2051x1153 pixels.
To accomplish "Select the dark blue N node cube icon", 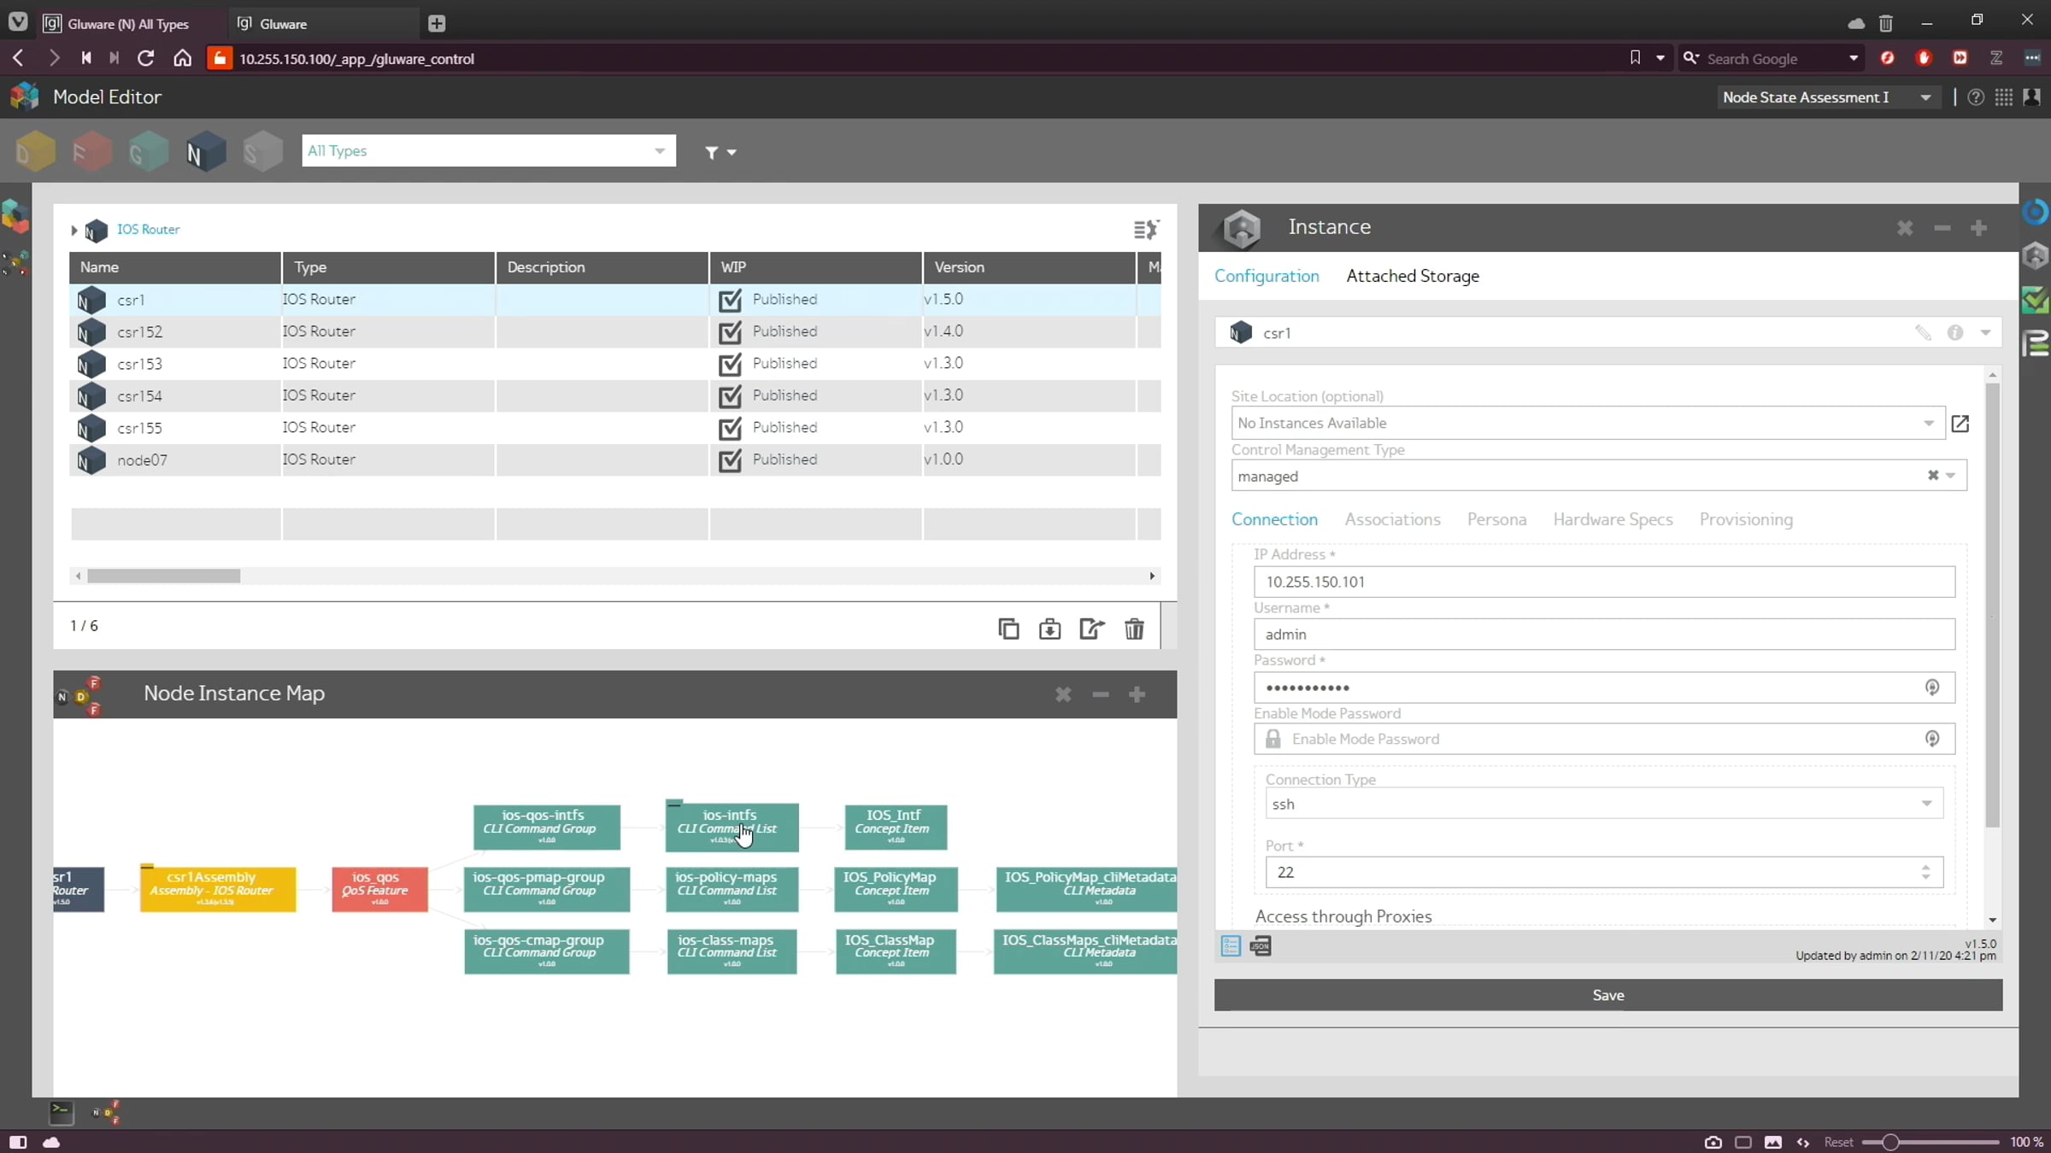I will pos(205,152).
